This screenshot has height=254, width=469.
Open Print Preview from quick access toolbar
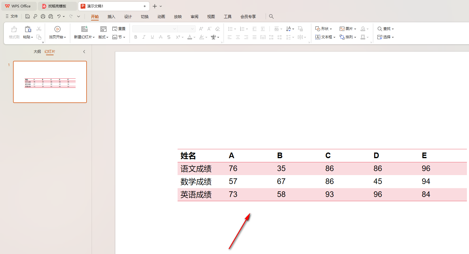pyautogui.click(x=51, y=17)
